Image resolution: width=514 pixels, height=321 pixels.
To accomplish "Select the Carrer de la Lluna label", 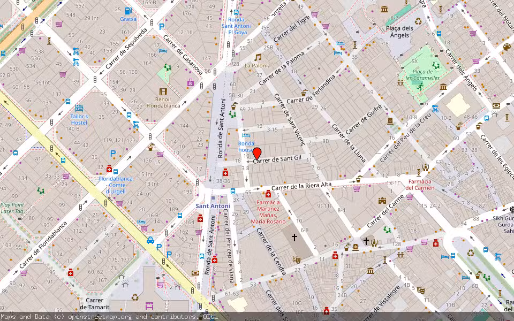I will [349, 143].
